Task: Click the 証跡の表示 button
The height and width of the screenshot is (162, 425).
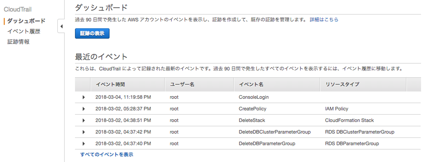Action: (92, 34)
